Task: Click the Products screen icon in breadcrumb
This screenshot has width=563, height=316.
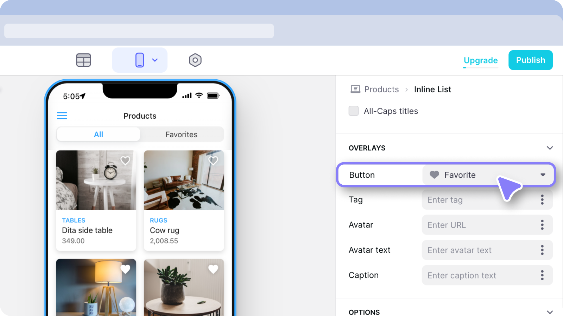Action: 355,89
